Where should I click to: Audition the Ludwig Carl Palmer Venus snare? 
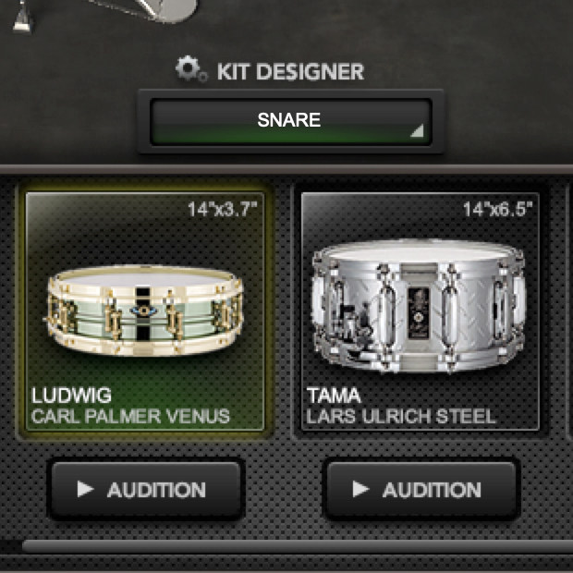point(146,489)
